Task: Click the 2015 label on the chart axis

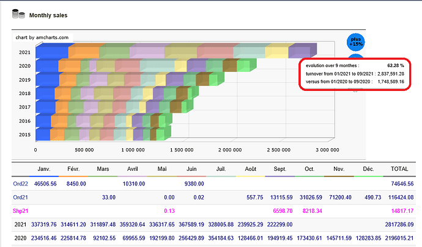Action: coord(24,135)
